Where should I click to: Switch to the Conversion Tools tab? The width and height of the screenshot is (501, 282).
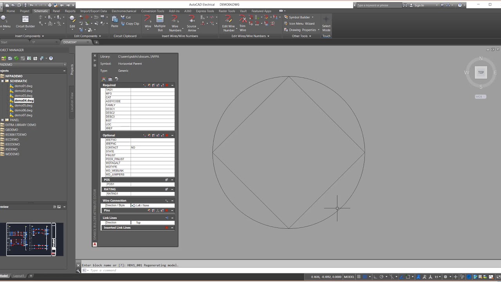(153, 11)
